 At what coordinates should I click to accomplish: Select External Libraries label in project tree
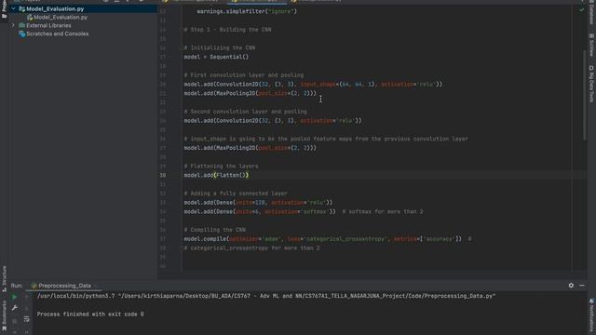[48, 25]
